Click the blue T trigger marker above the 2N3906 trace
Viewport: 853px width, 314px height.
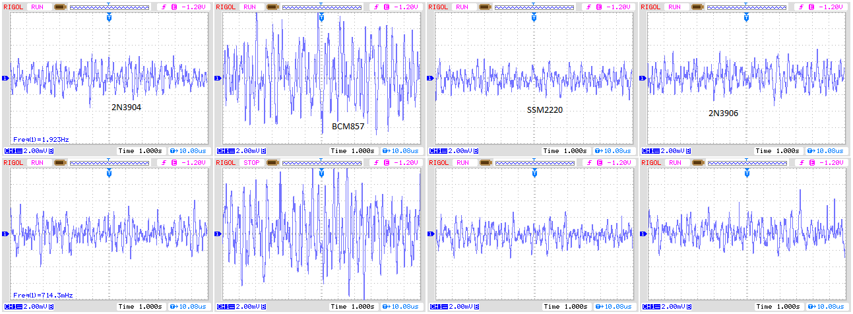coord(747,18)
